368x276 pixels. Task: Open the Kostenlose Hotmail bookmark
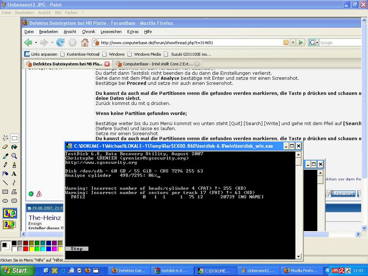(80, 54)
